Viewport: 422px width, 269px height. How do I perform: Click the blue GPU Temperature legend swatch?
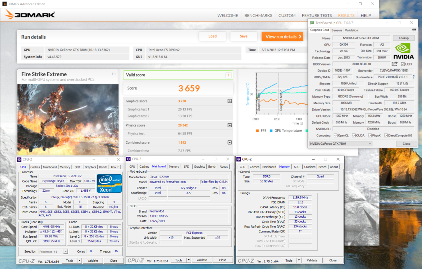click(x=271, y=131)
